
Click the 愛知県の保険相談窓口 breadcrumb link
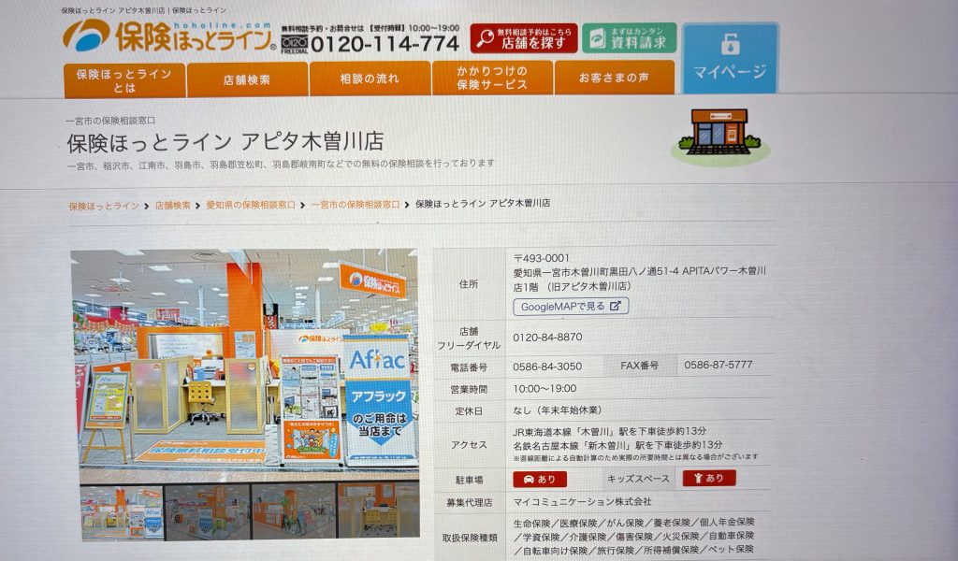(250, 204)
